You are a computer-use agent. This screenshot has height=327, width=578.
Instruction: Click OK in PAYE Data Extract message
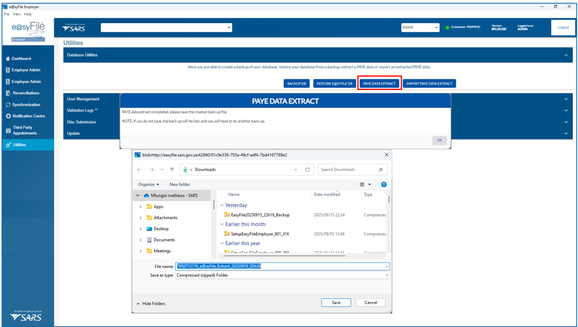click(439, 140)
